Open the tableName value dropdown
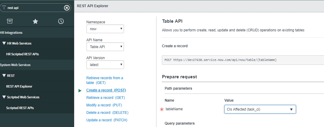Screen dimensions: 324x127 [x=260, y=109]
